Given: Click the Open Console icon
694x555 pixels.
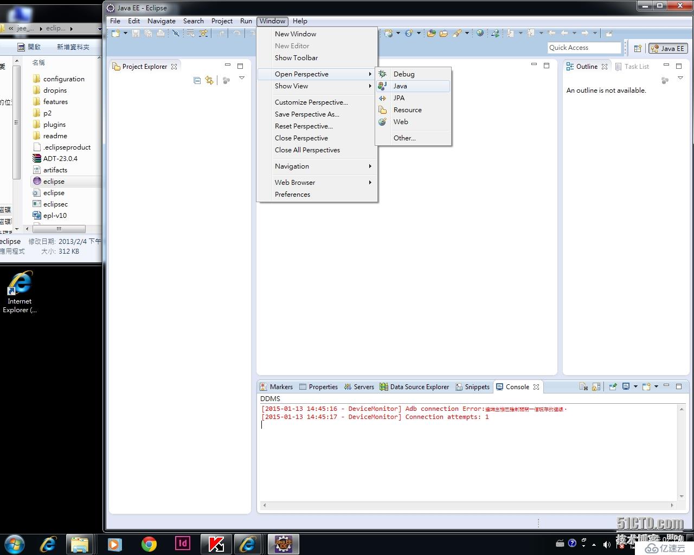Looking at the screenshot, I should [x=646, y=386].
